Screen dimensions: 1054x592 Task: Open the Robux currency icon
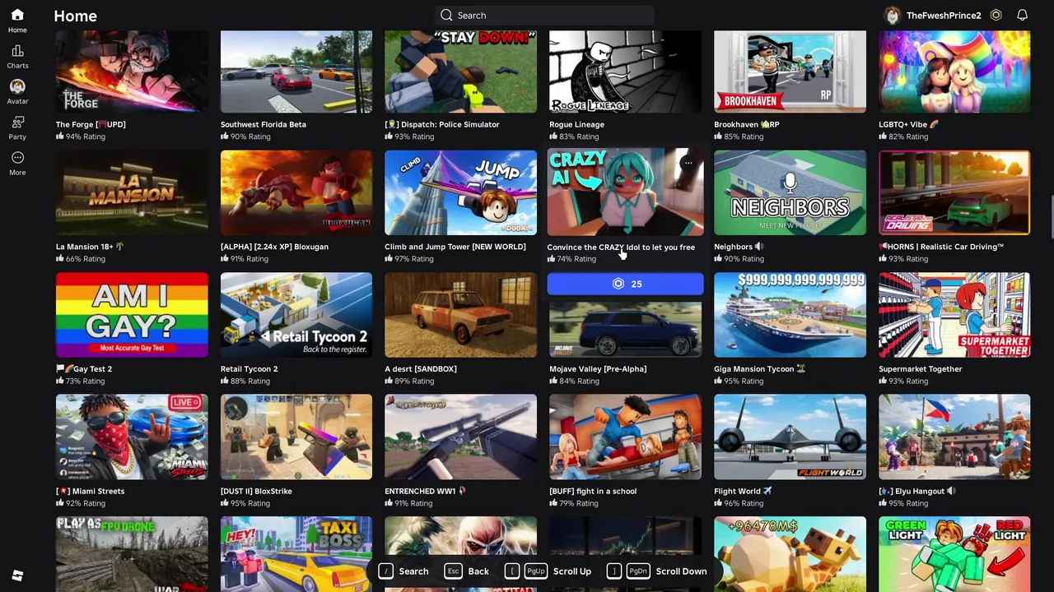[996, 15]
